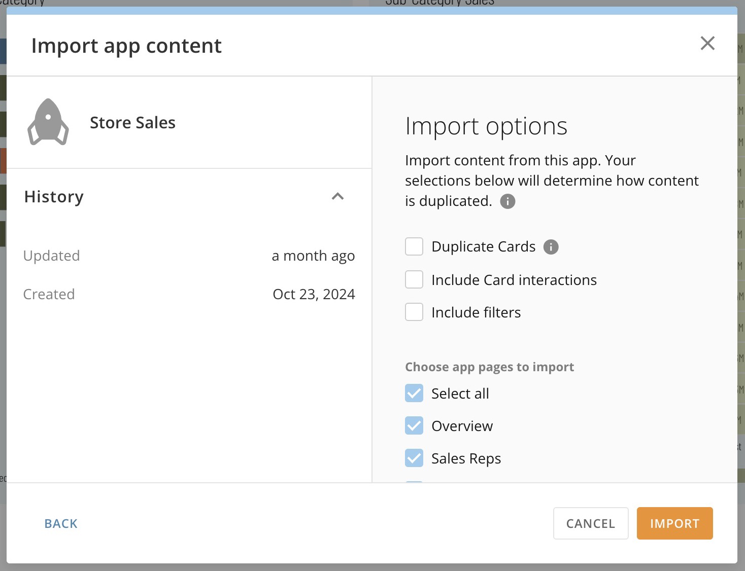Click the 'Created' field label

point(49,294)
